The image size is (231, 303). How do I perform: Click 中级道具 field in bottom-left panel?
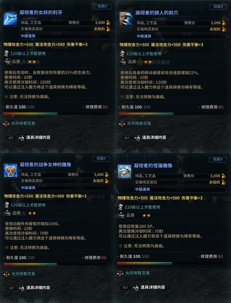(64, 188)
